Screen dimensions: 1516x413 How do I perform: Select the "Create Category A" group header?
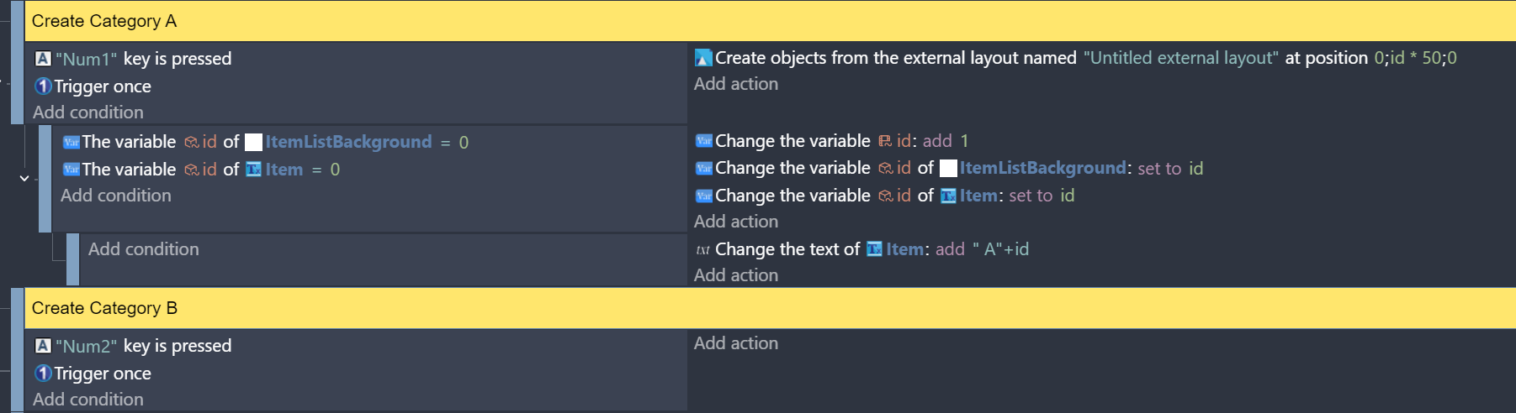(104, 21)
